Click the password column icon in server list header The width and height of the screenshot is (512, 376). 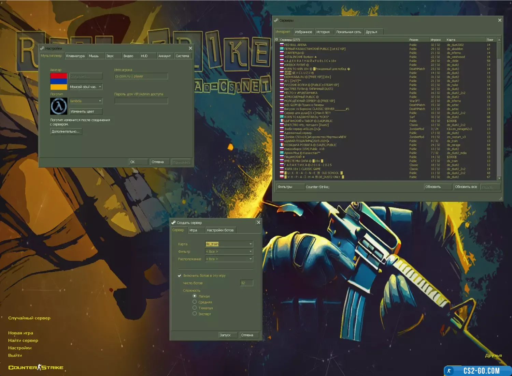tap(277, 40)
